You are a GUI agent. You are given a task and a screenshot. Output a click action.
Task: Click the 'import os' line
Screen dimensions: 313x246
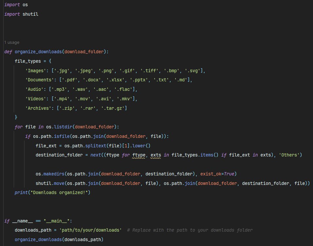click(x=16, y=5)
